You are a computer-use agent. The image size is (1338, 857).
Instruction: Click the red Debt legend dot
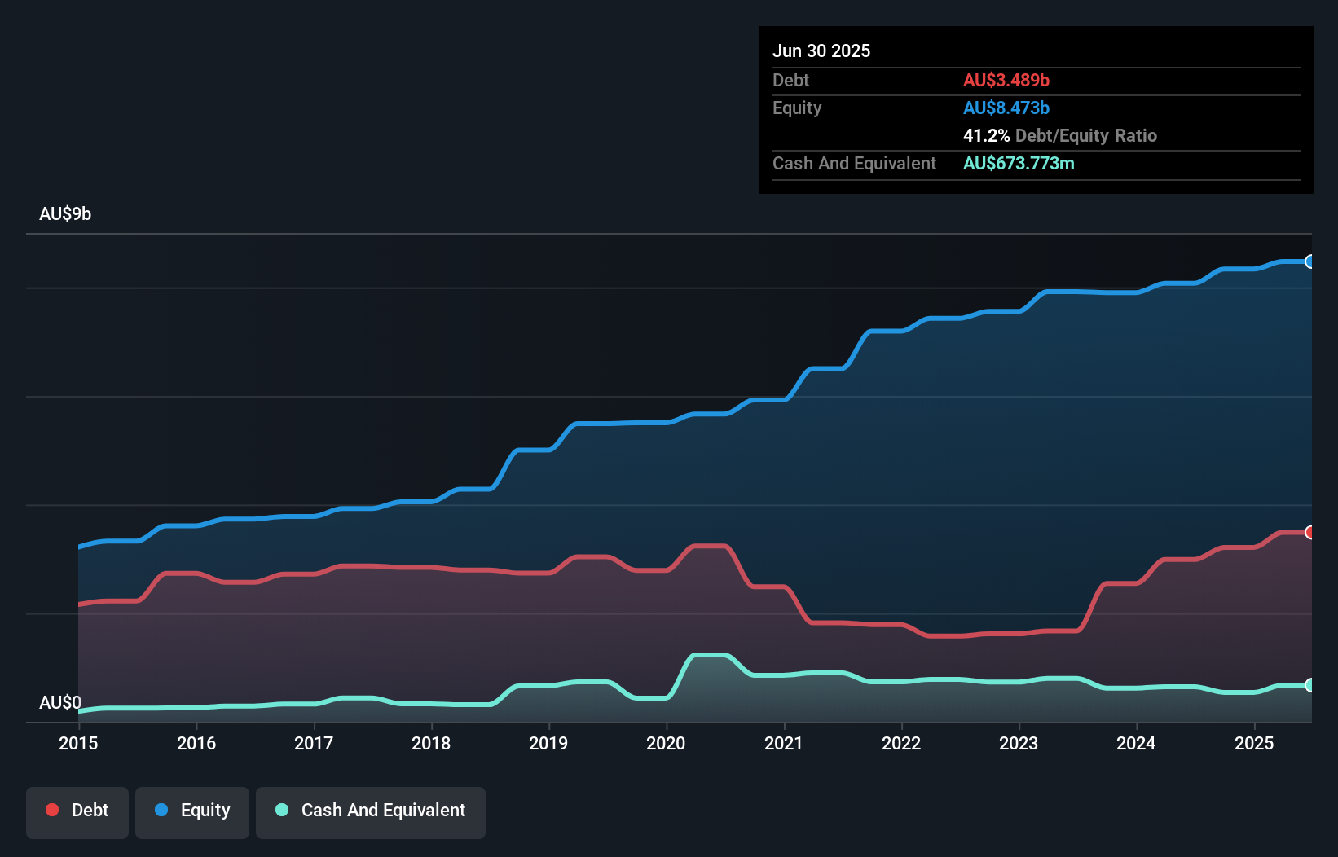pyautogui.click(x=51, y=810)
